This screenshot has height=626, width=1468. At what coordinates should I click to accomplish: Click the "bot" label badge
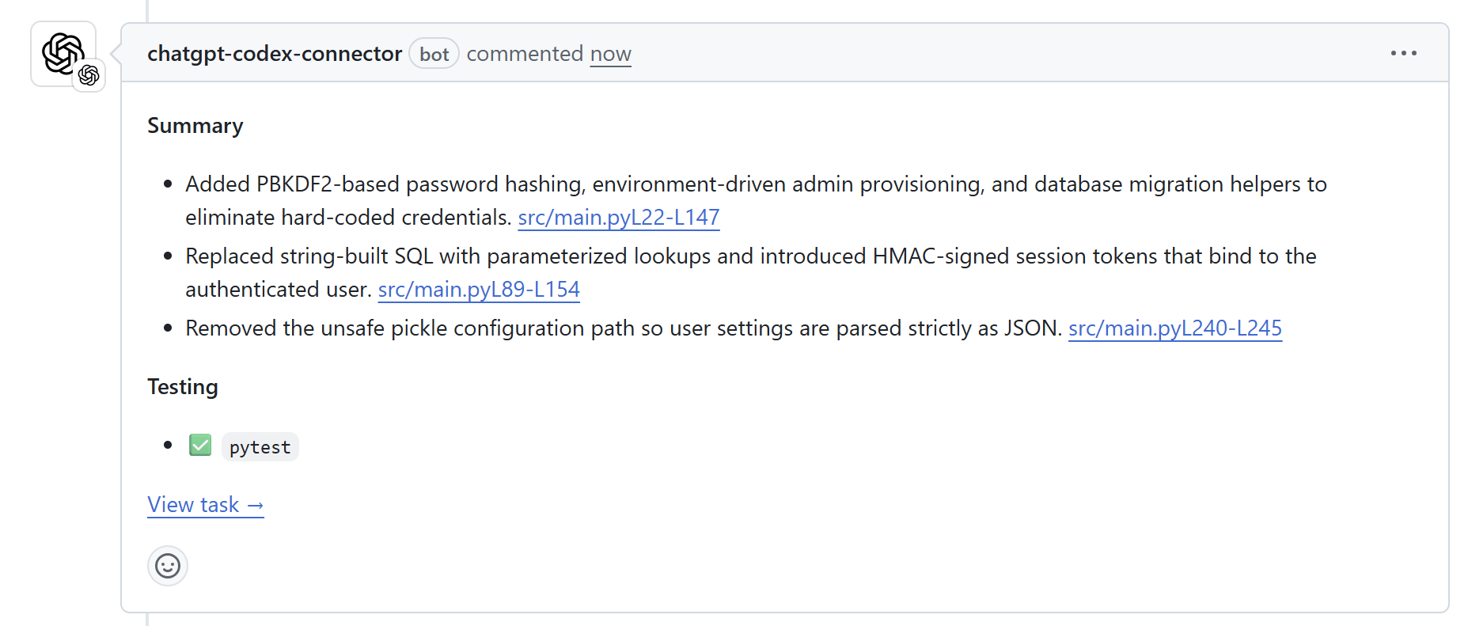click(x=434, y=54)
